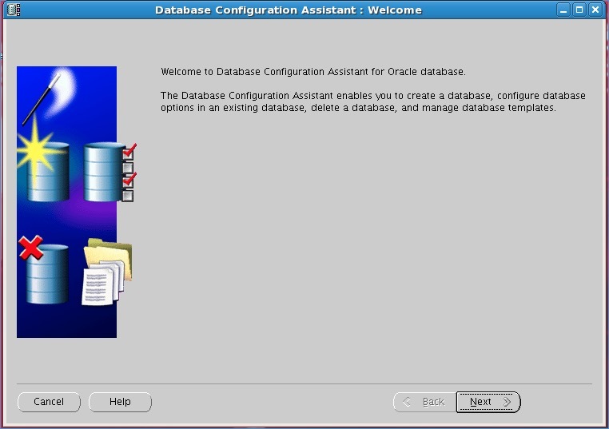Close the Database Configuration Assistant window

(595, 10)
